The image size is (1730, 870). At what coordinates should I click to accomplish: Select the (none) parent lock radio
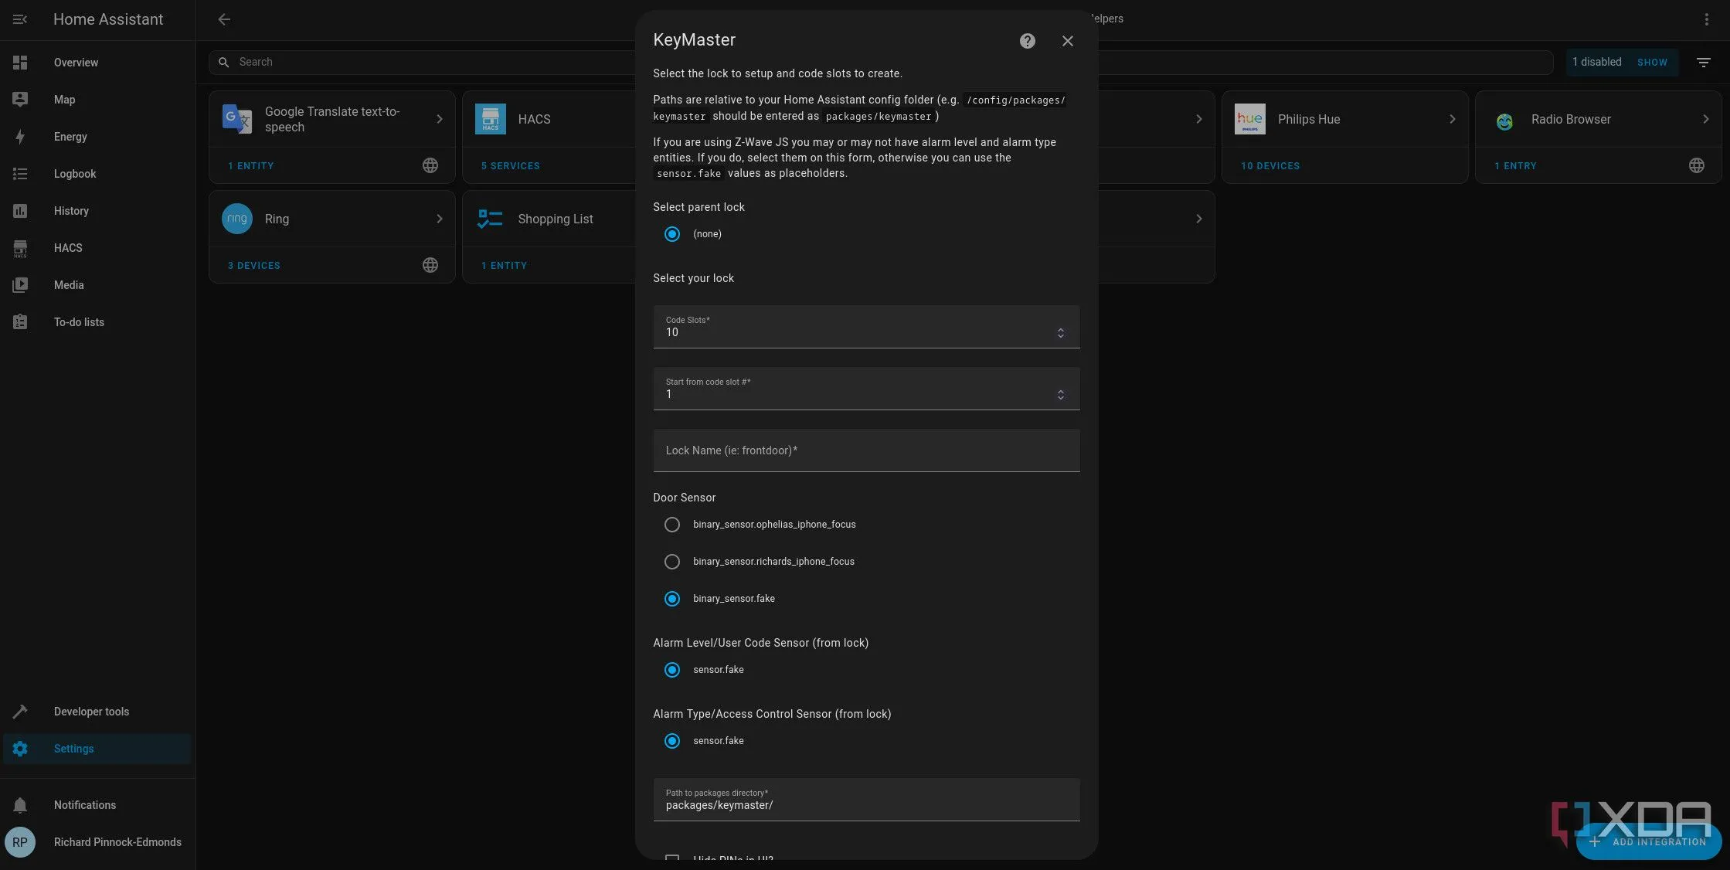(672, 234)
